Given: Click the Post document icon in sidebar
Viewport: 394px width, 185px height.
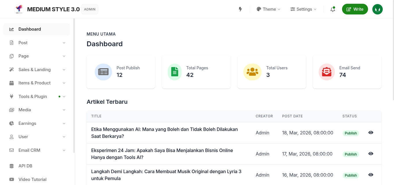Looking at the screenshot, I should coord(12,43).
